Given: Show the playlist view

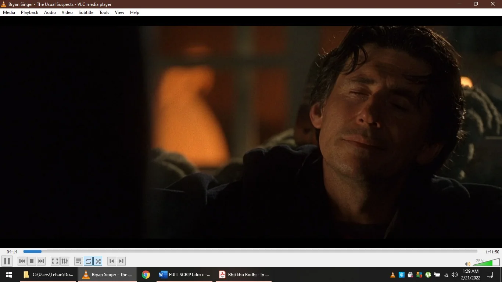Looking at the screenshot, I should point(79,261).
